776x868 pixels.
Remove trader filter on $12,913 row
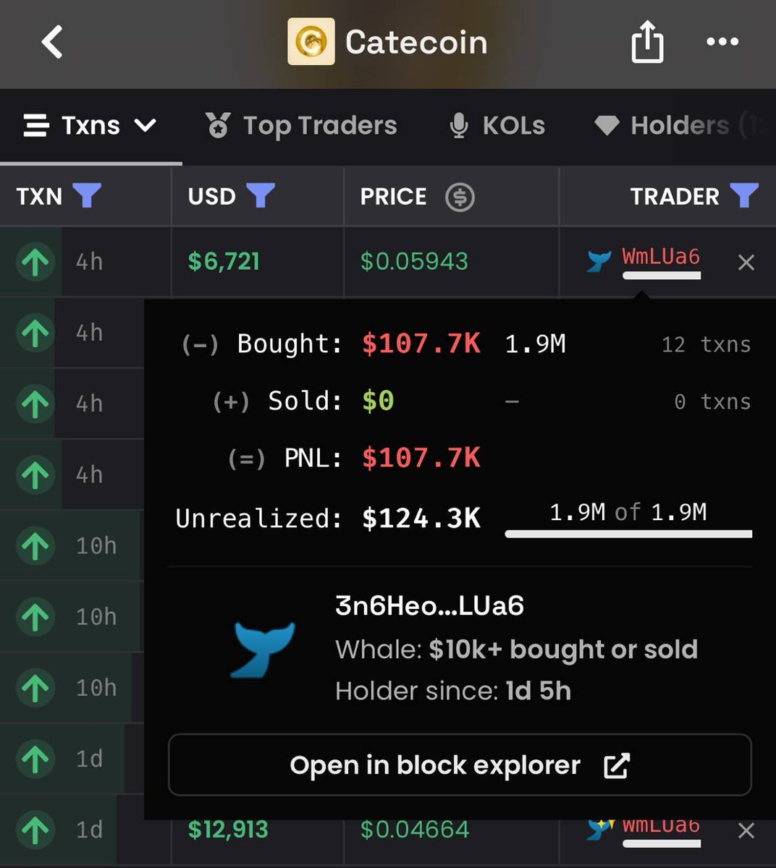(746, 830)
